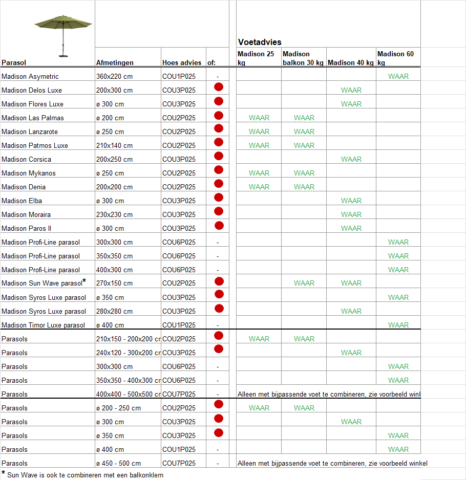Select the red dot in Madison Mykanos row

[219, 169]
